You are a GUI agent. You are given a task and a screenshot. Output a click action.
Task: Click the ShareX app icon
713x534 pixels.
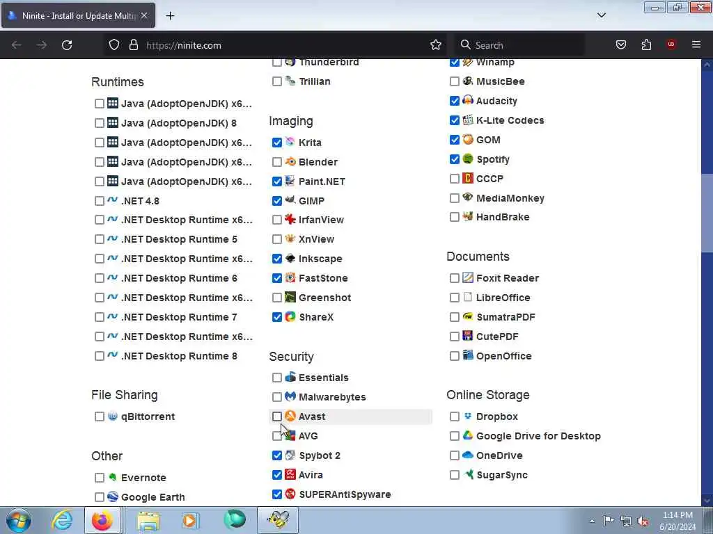(x=290, y=317)
